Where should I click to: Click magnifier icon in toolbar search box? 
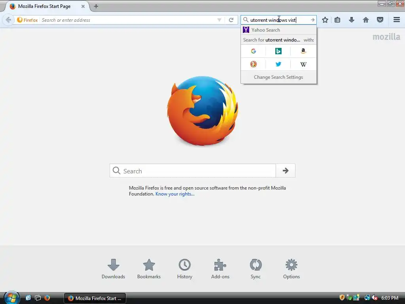point(246,20)
